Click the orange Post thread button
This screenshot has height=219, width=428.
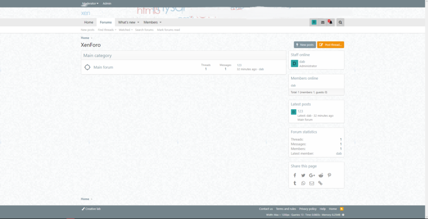331,45
